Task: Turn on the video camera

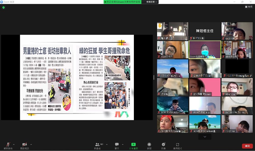Action: [24, 145]
